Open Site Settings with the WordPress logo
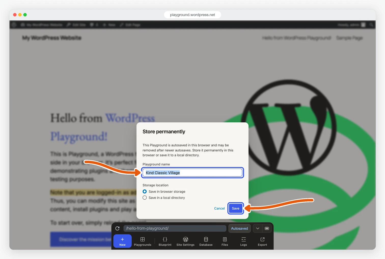385x259 pixels. pyautogui.click(x=185, y=241)
